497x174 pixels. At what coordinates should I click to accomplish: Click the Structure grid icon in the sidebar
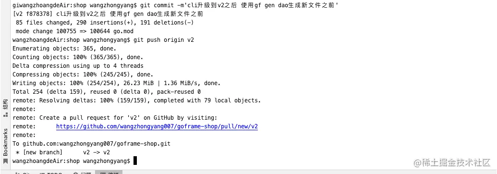(5, 115)
